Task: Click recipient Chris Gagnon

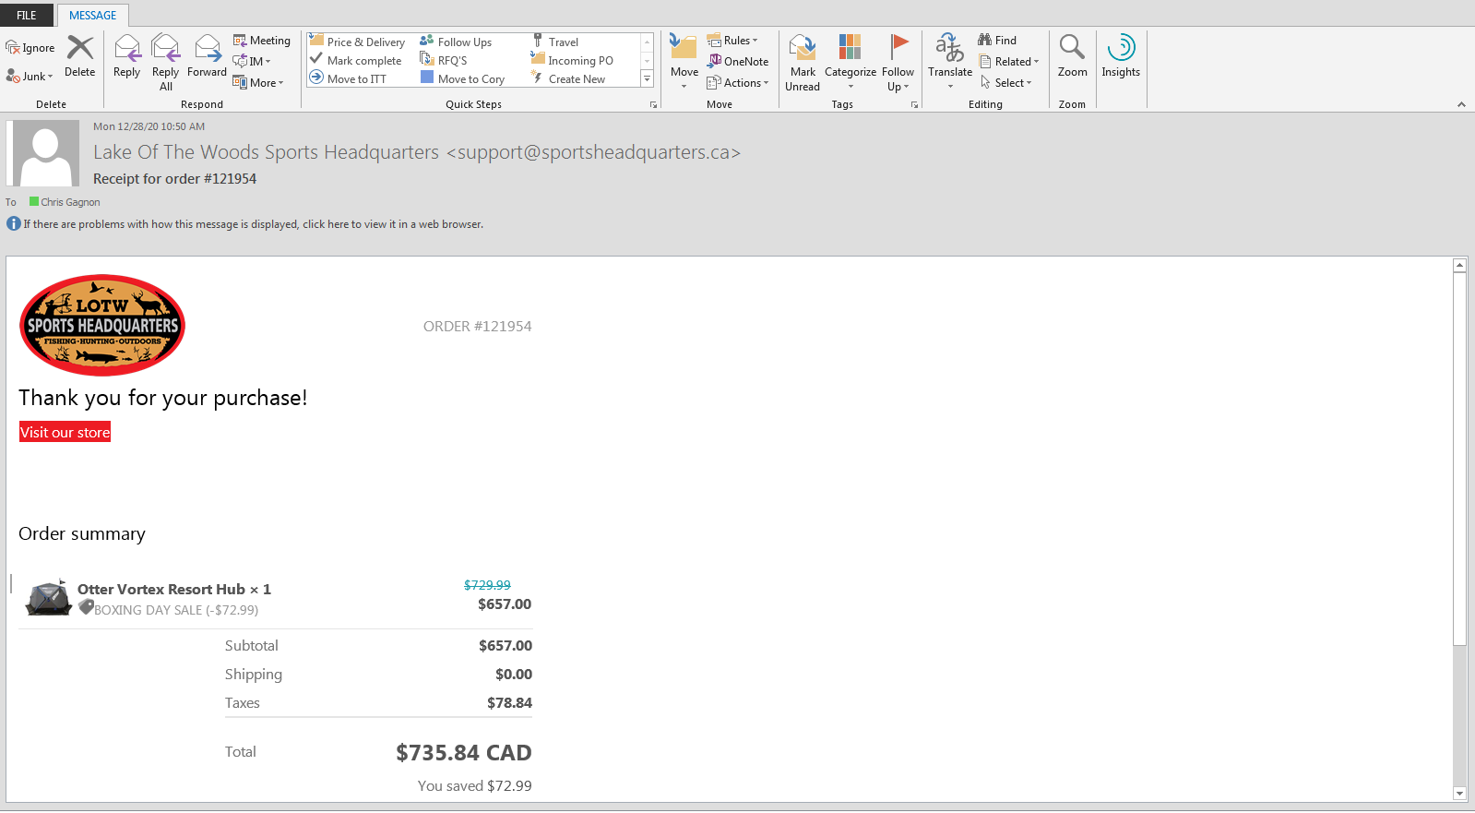Action: 70,202
